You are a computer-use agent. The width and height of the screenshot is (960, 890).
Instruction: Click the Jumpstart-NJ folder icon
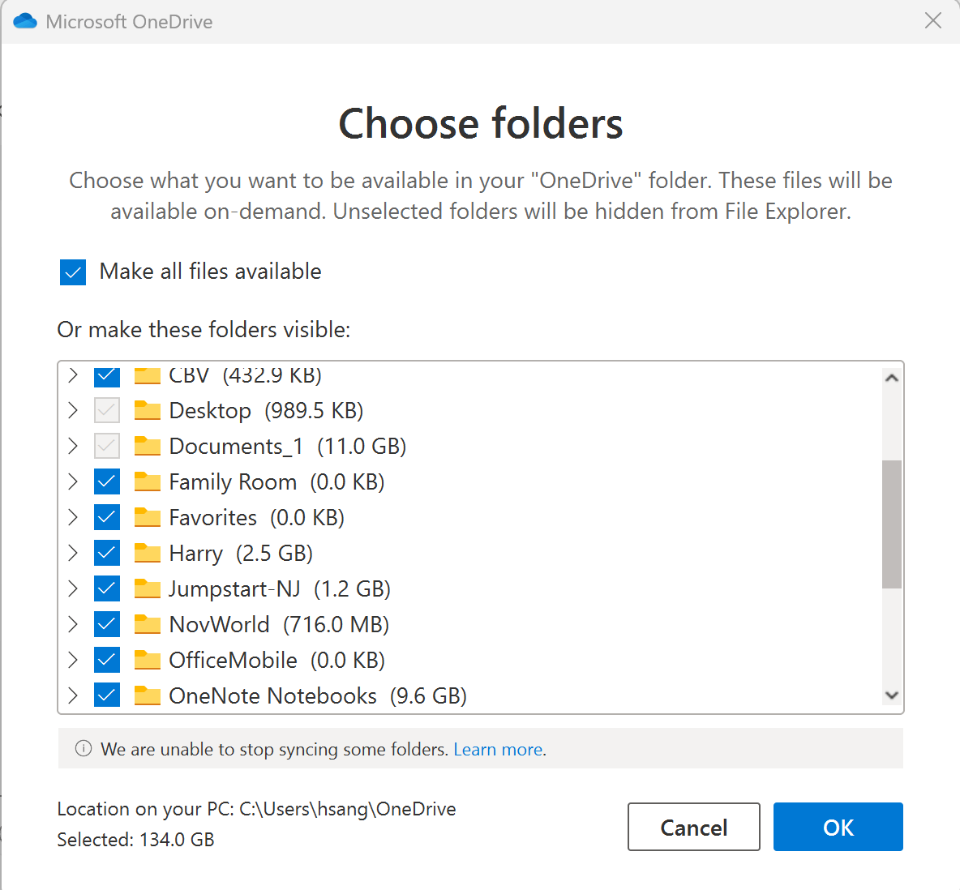pos(147,588)
